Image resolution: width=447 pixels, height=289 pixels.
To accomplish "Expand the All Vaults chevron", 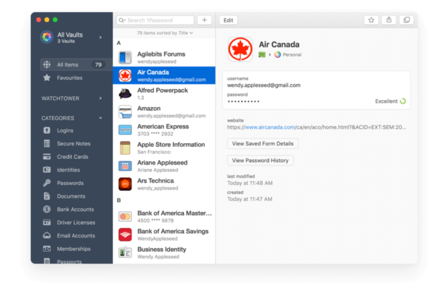I will point(100,37).
